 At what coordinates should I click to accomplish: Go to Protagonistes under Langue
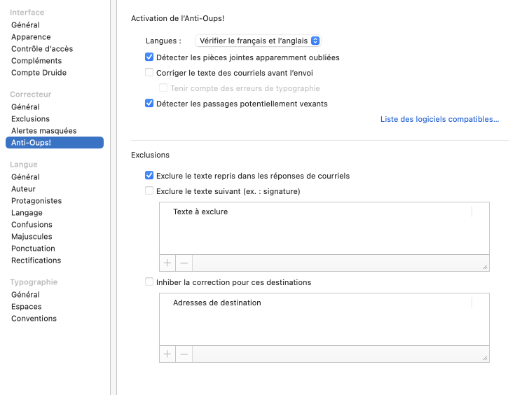click(36, 201)
